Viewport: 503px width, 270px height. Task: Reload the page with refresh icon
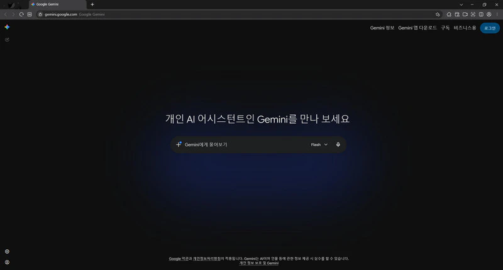21,14
